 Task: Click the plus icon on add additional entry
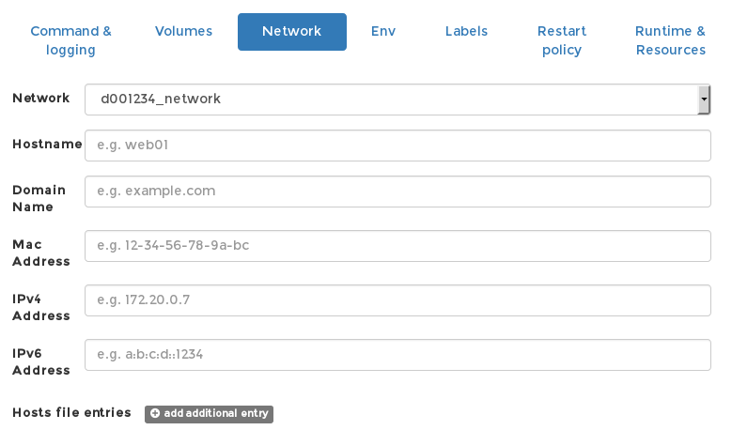click(155, 413)
